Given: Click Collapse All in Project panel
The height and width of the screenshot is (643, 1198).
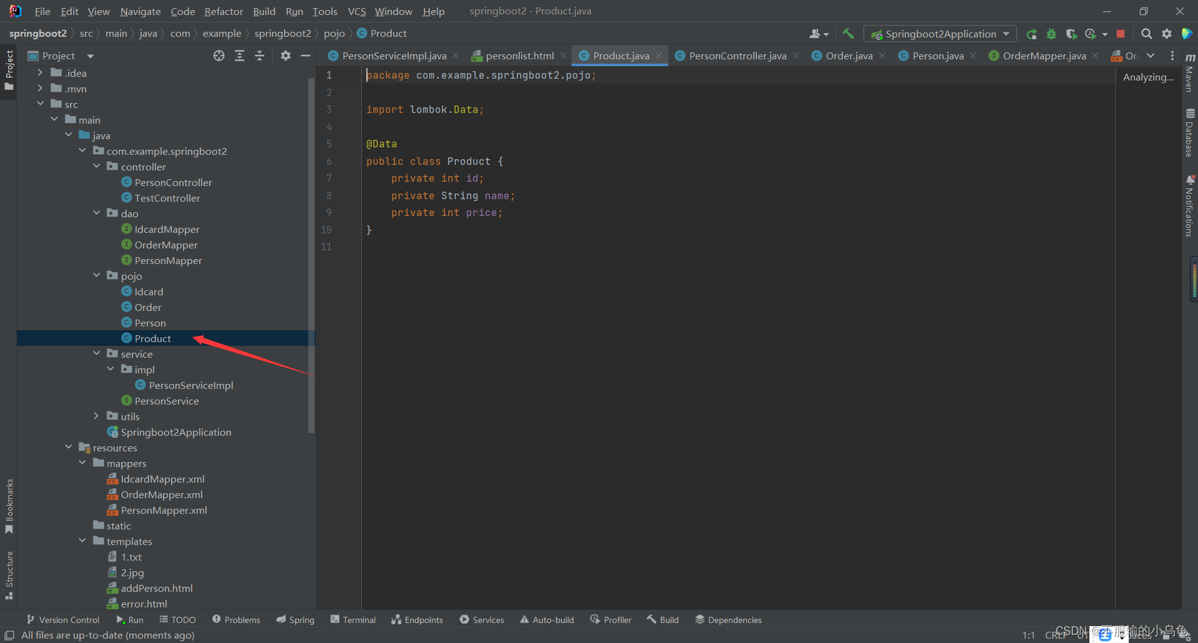Looking at the screenshot, I should [260, 56].
